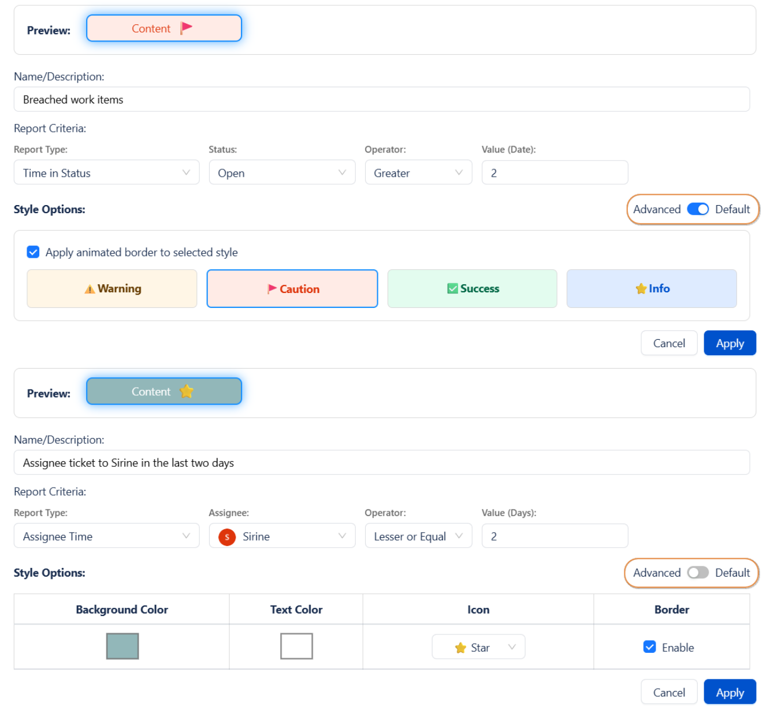Open the Lesser or Equal operator dropdown
The height and width of the screenshot is (717, 770).
pos(418,537)
